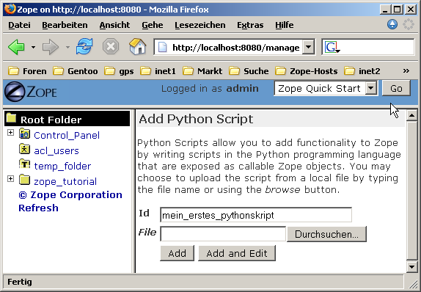421x292 pixels.
Task: Open the inet1 bookmark folder
Action: pos(158,71)
